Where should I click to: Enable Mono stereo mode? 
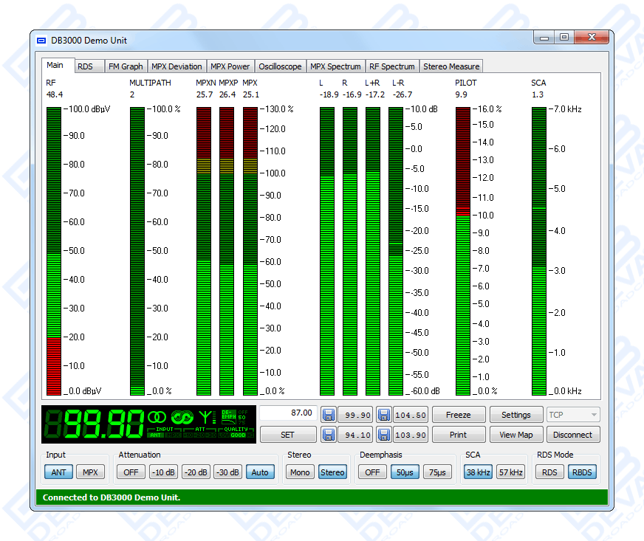(x=300, y=472)
